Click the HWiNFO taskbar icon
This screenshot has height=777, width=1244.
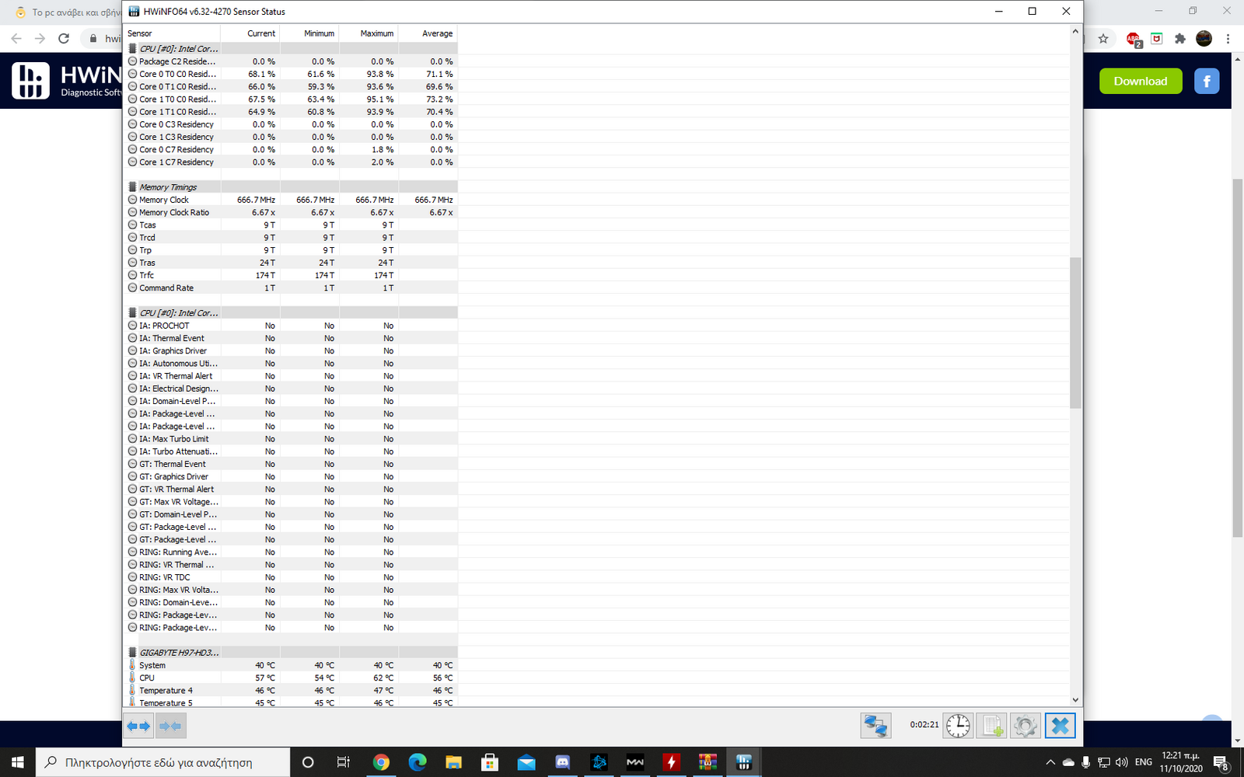(744, 762)
